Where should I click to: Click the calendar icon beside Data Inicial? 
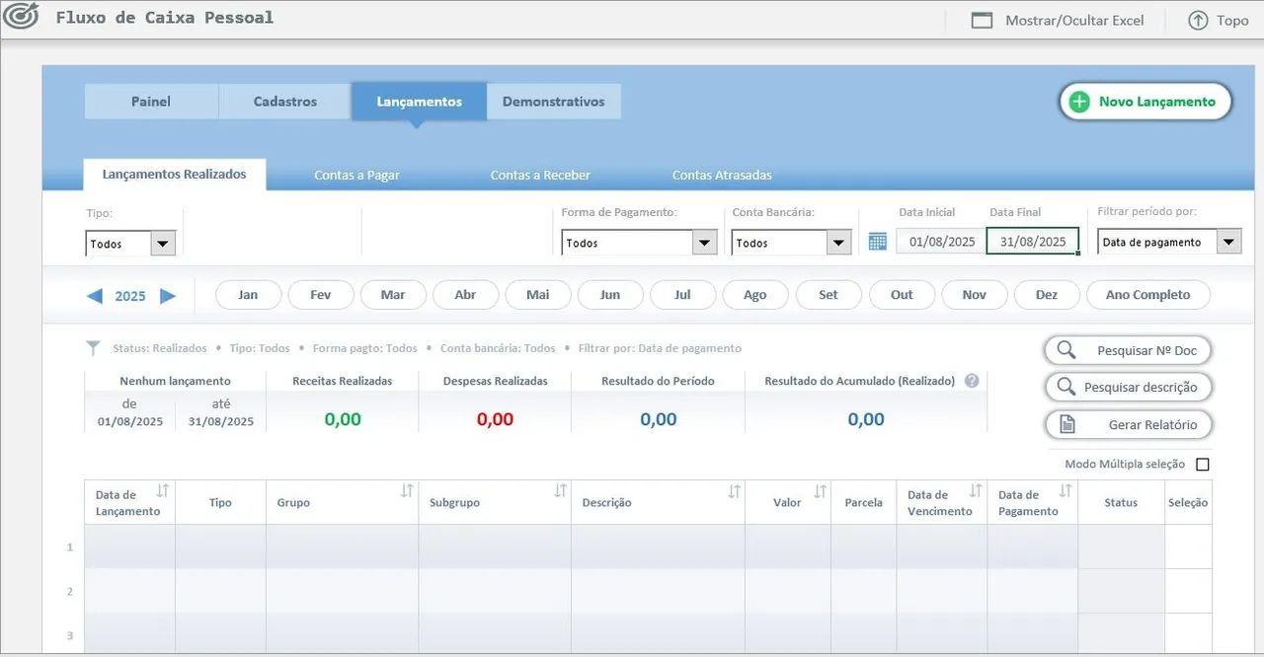click(x=877, y=242)
